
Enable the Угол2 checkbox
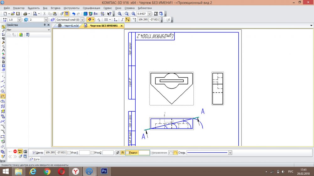tap(92, 153)
